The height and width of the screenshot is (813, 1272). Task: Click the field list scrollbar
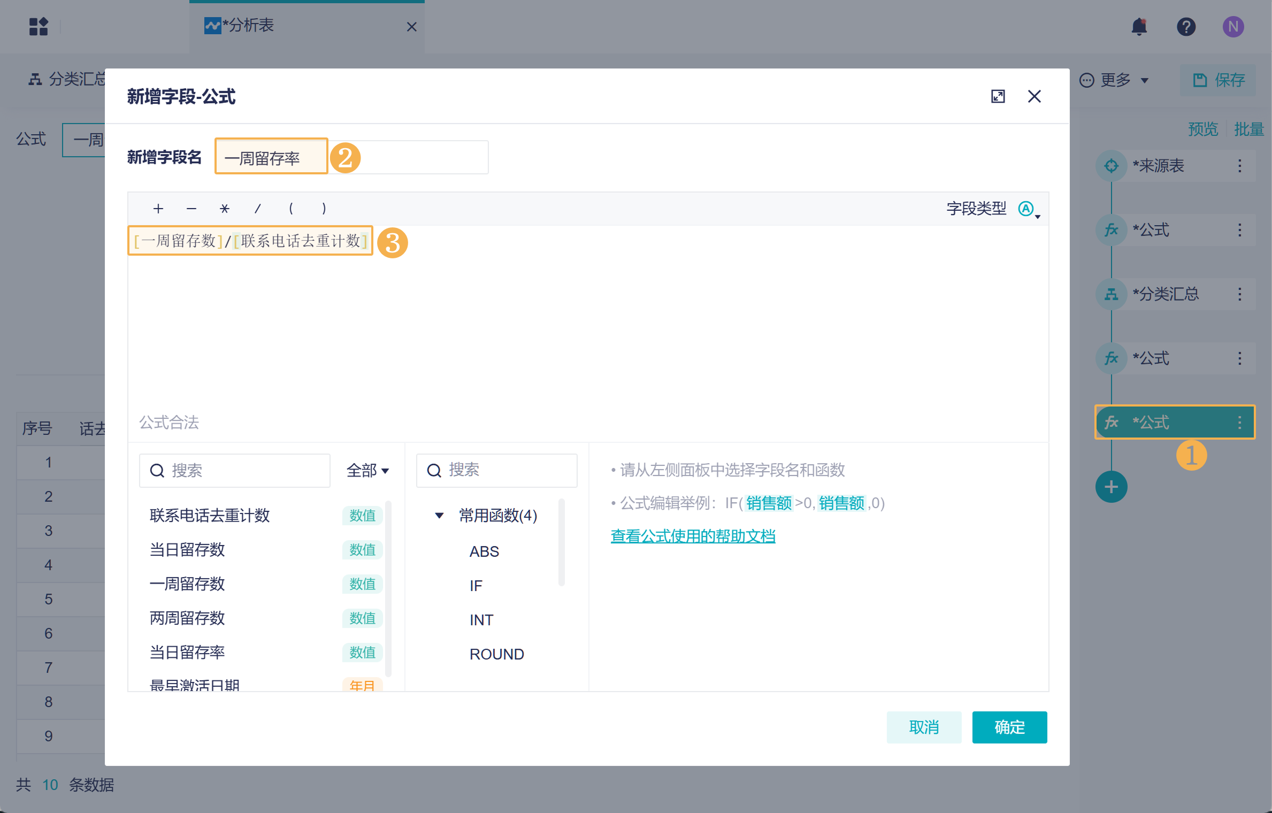click(388, 588)
